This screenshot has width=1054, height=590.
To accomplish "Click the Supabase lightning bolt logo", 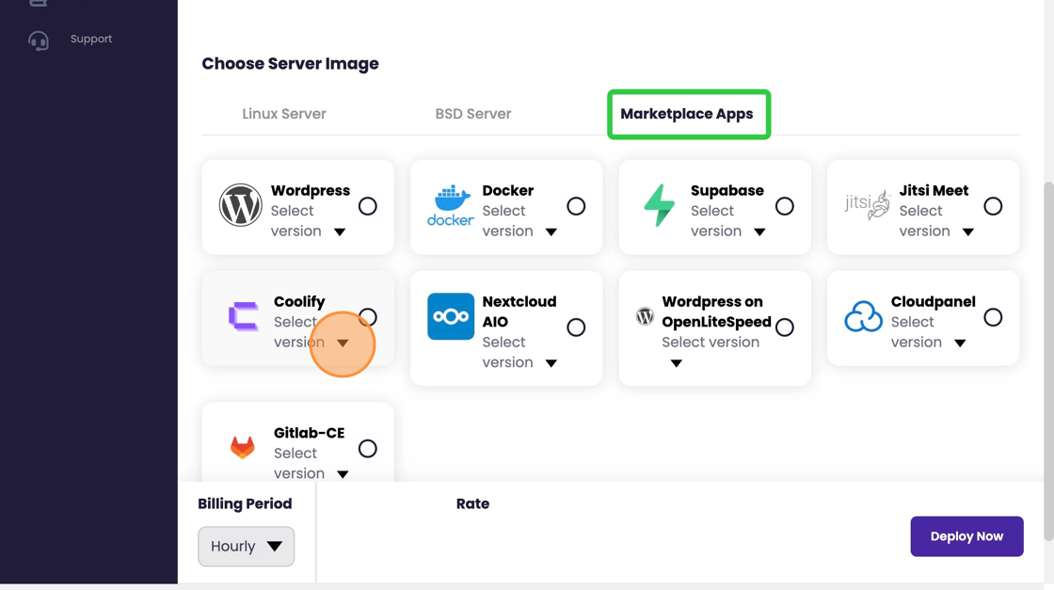I will point(659,206).
